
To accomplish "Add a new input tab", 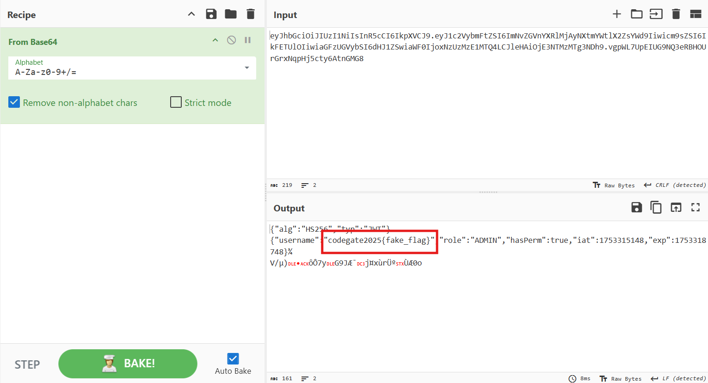I will (617, 14).
